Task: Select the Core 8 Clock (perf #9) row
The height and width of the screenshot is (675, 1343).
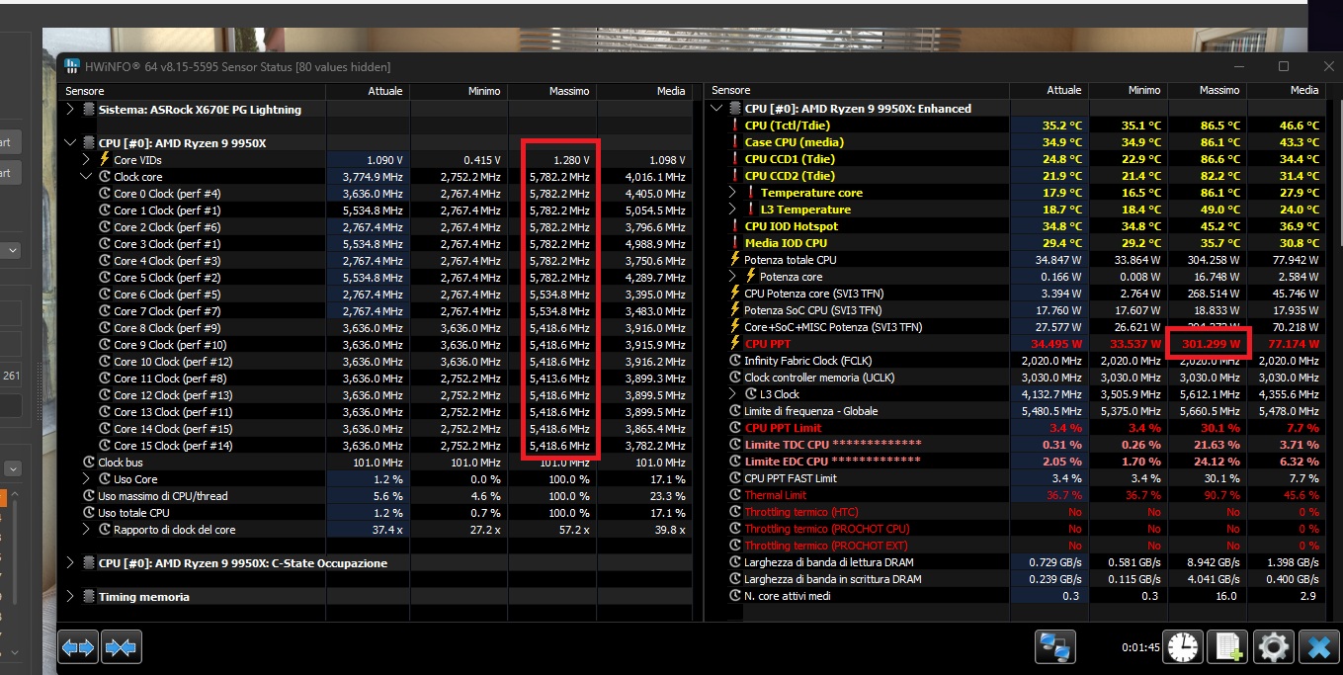Action: [376, 327]
